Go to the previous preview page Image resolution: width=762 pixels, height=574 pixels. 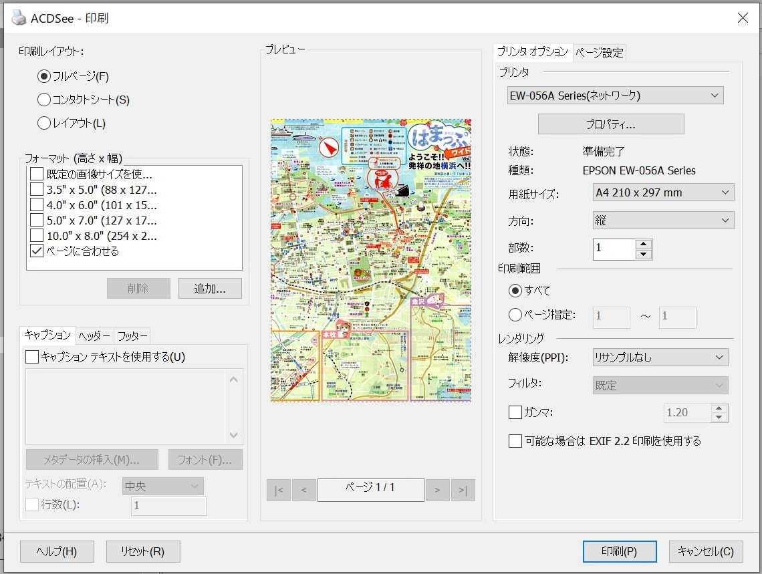(304, 490)
